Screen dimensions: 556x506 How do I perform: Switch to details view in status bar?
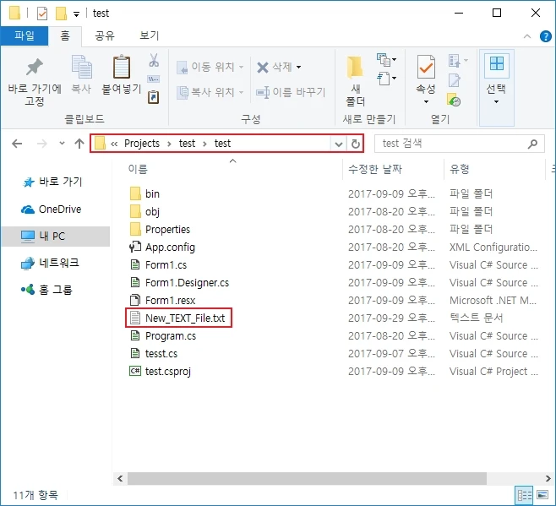(x=524, y=496)
